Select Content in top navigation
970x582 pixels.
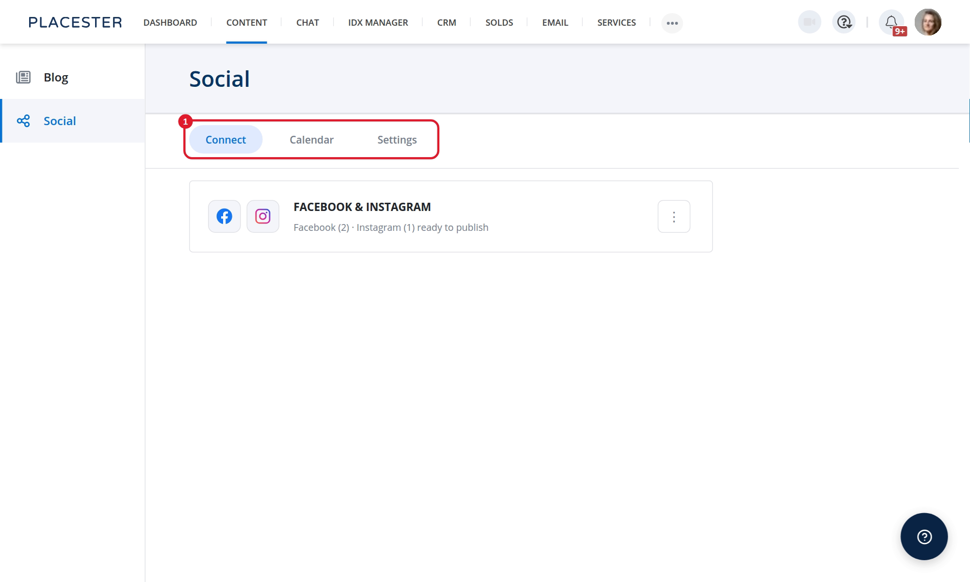(x=246, y=22)
